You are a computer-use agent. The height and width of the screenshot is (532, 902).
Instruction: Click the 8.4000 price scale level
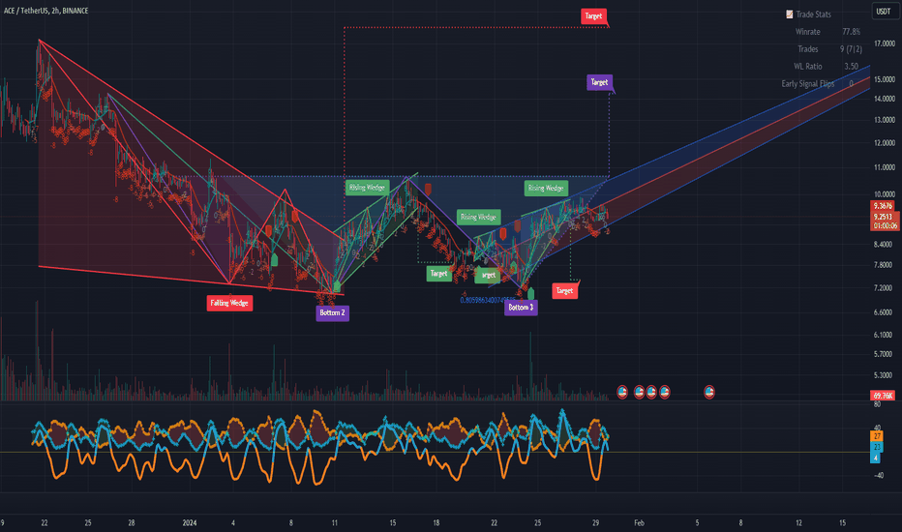(x=883, y=245)
